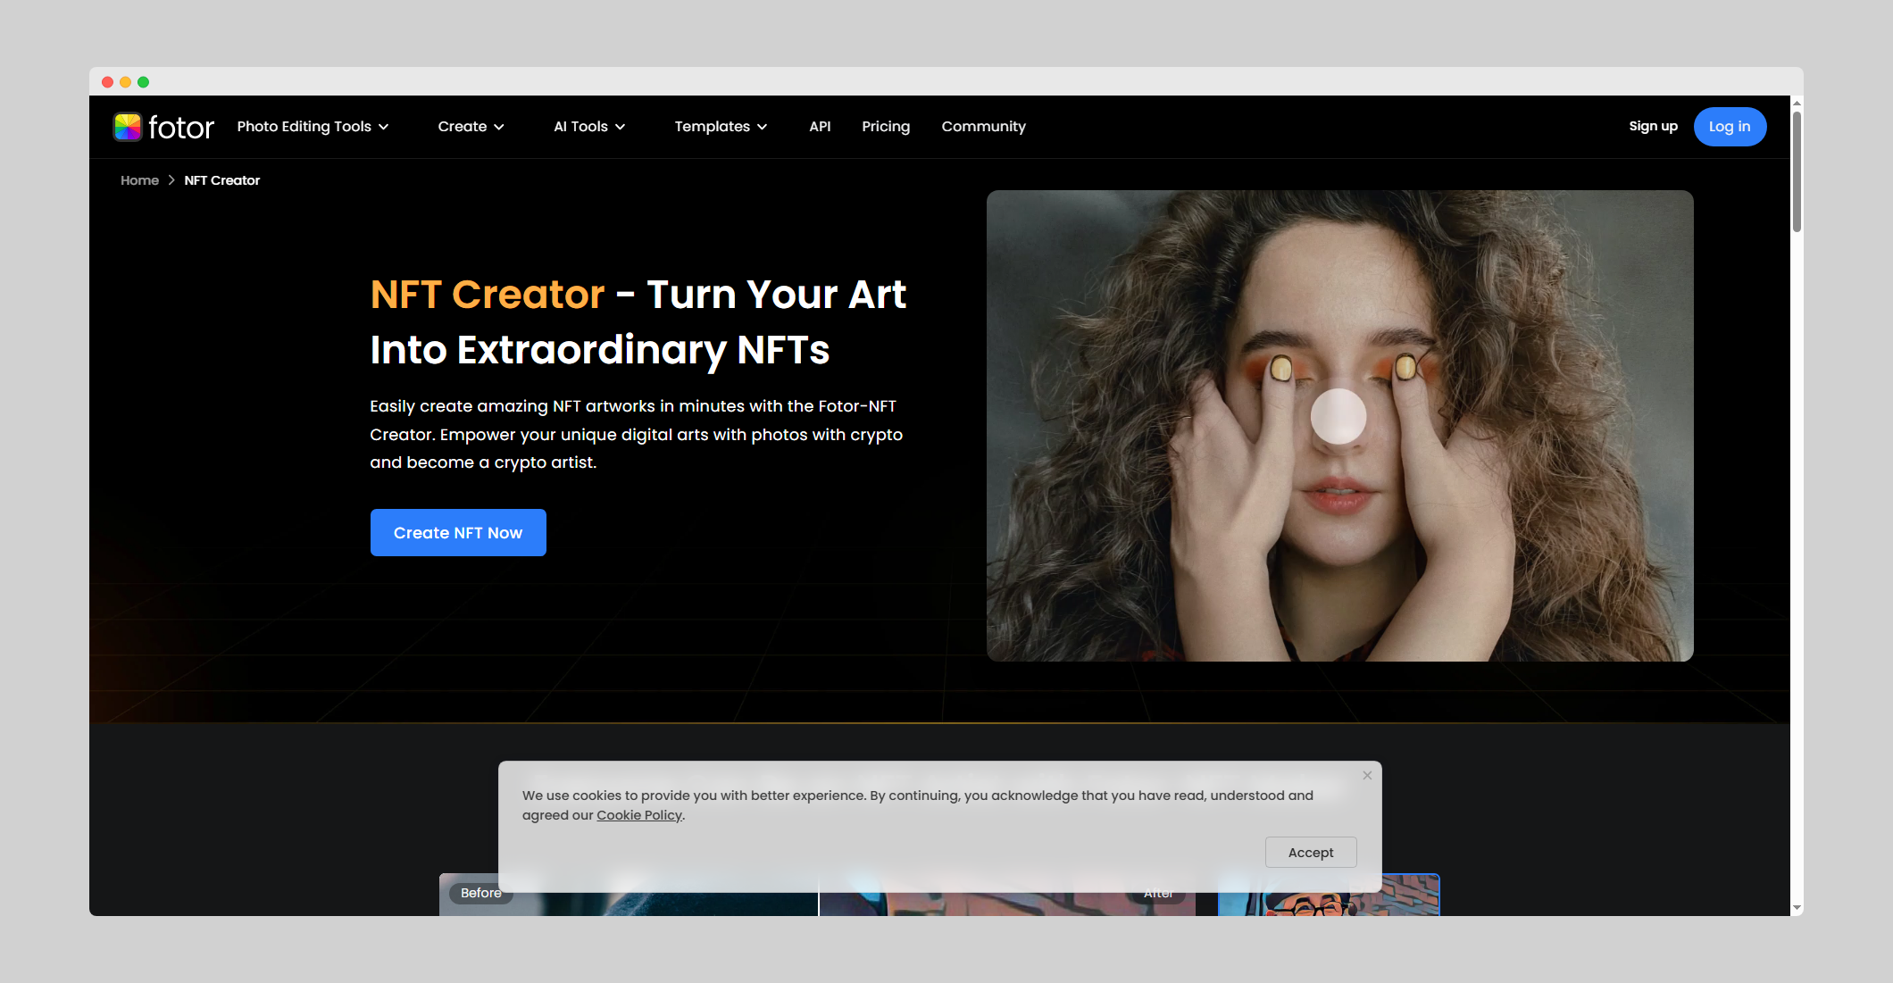The image size is (1893, 983).
Task: Open the Cookie Policy link
Action: tap(639, 815)
